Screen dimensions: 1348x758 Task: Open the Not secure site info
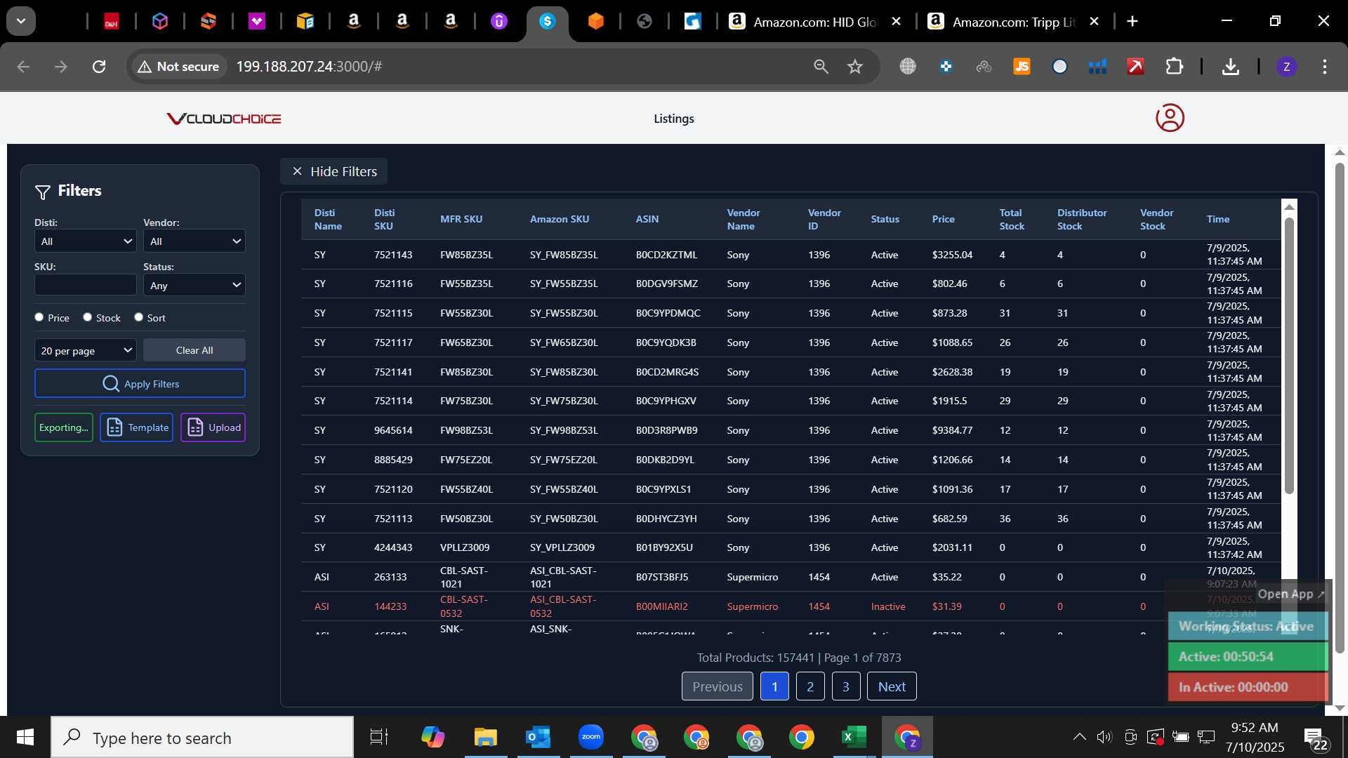click(x=178, y=67)
